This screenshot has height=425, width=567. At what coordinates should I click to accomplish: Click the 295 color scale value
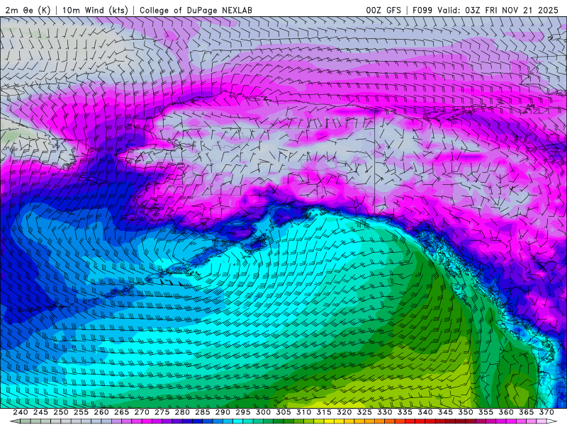[243, 412]
